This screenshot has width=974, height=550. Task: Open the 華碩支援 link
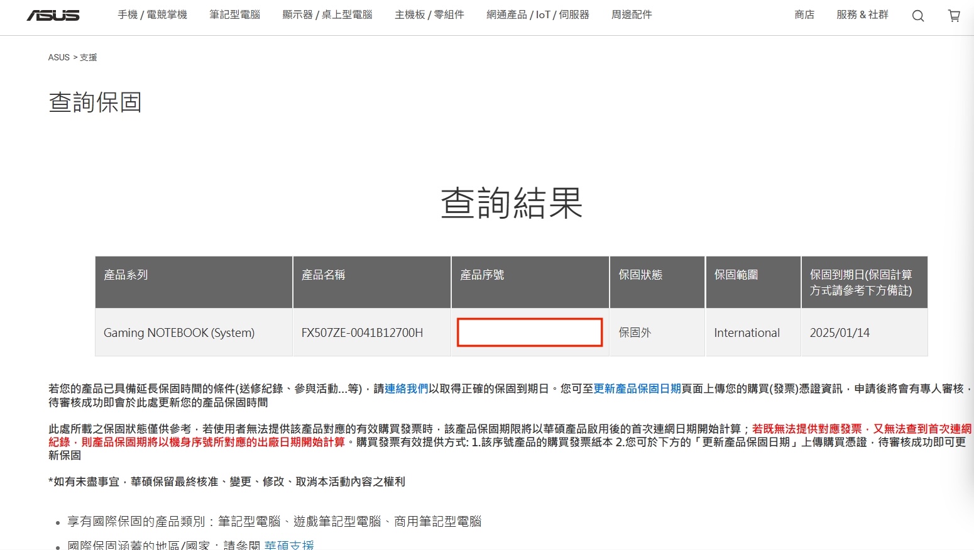tap(289, 545)
